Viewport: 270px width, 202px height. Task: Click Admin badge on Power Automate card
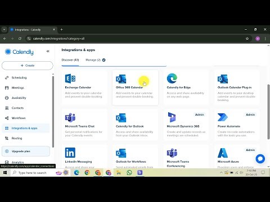click(x=250, y=114)
